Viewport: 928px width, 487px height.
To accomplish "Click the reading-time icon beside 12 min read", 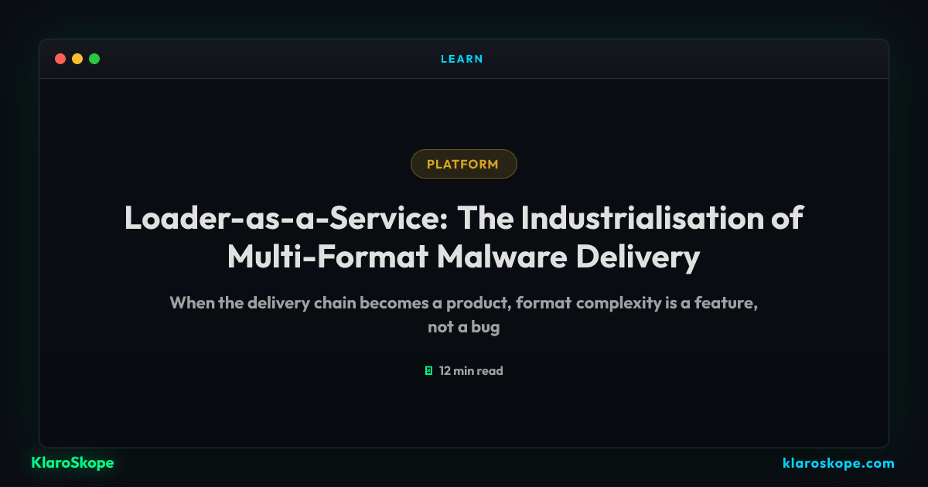I will pyautogui.click(x=428, y=371).
